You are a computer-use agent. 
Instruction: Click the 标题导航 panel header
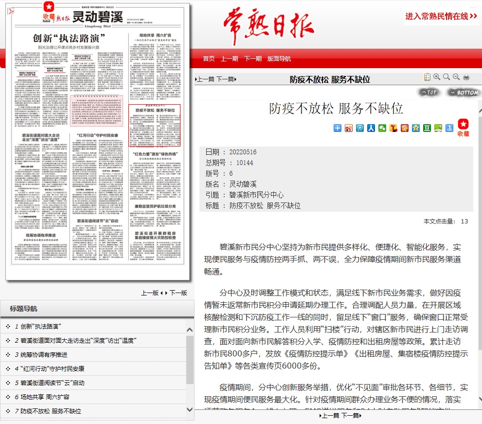pyautogui.click(x=97, y=309)
